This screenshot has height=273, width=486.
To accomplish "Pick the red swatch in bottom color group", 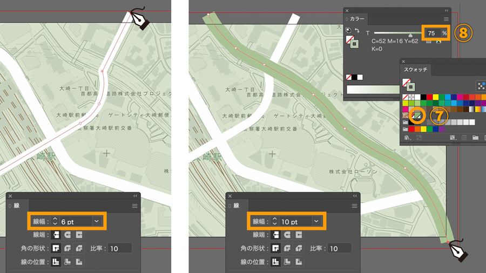I will 411,129.
